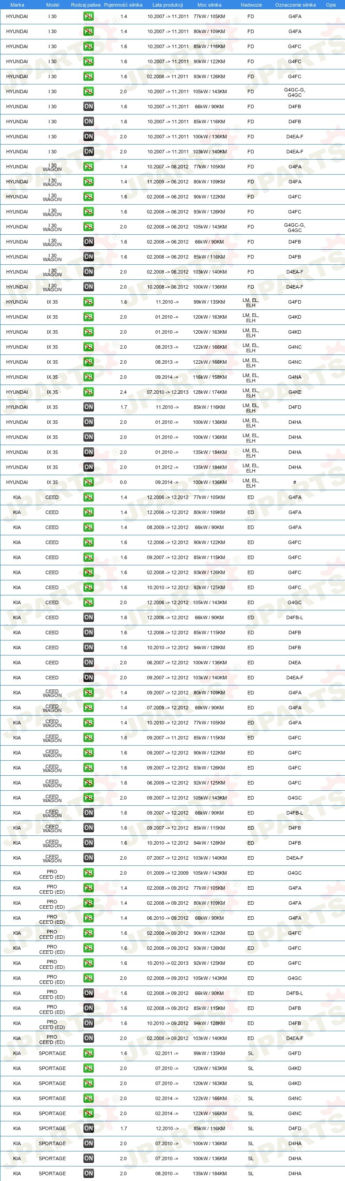Click petrol icon in IX 35 G4KE 2.4 row

pyautogui.click(x=88, y=392)
